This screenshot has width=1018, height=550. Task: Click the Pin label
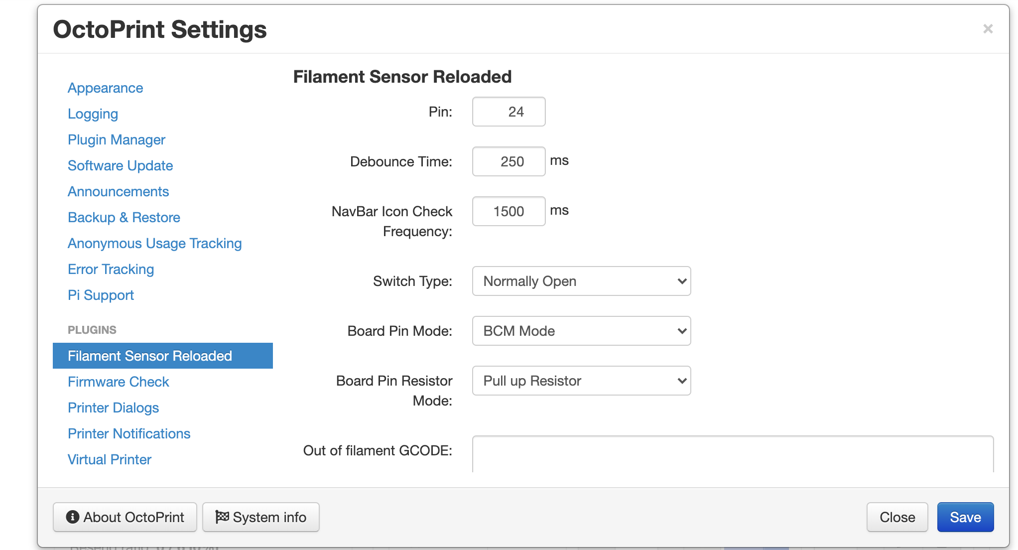[441, 112]
